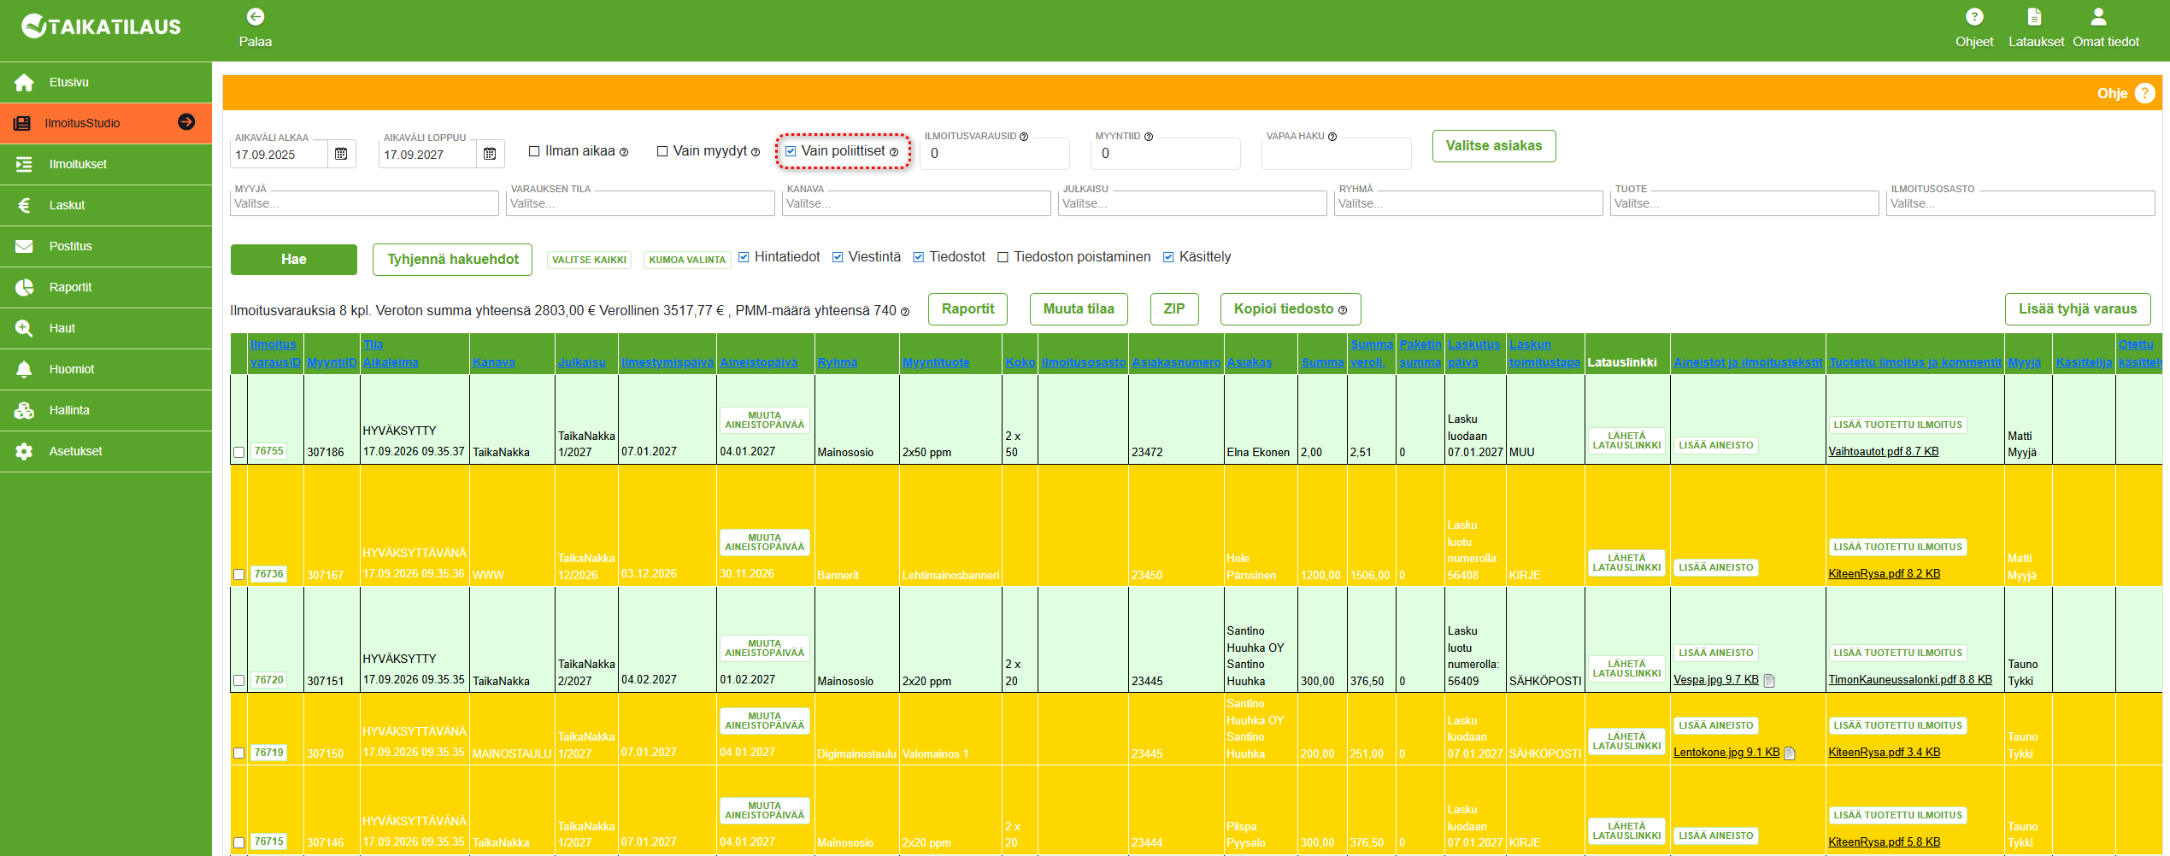Image resolution: width=2170 pixels, height=856 pixels.
Task: Click Tyhjennä hakuehdot button
Action: pos(453,260)
